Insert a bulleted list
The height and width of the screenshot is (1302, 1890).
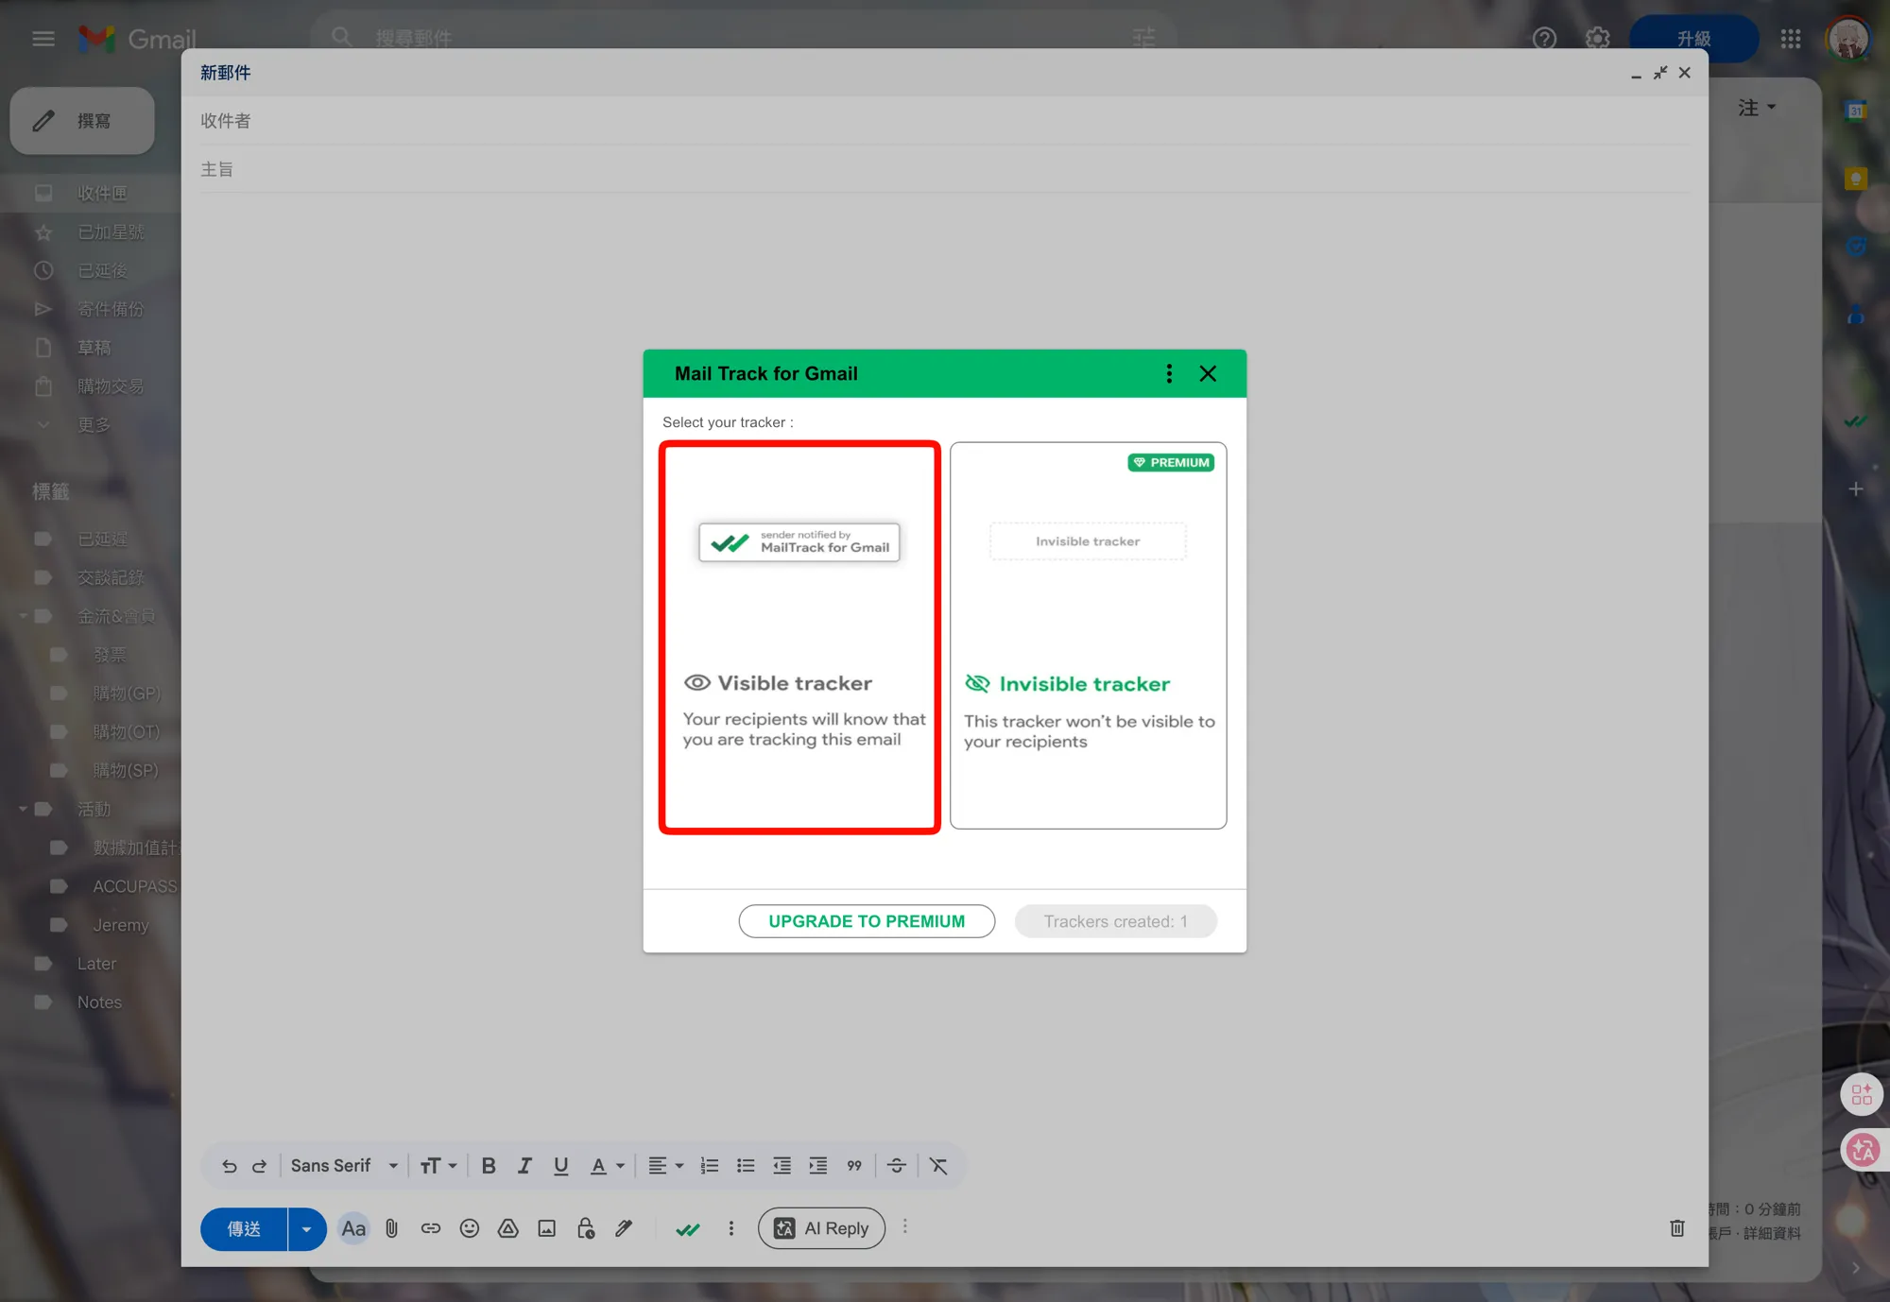(x=746, y=1166)
